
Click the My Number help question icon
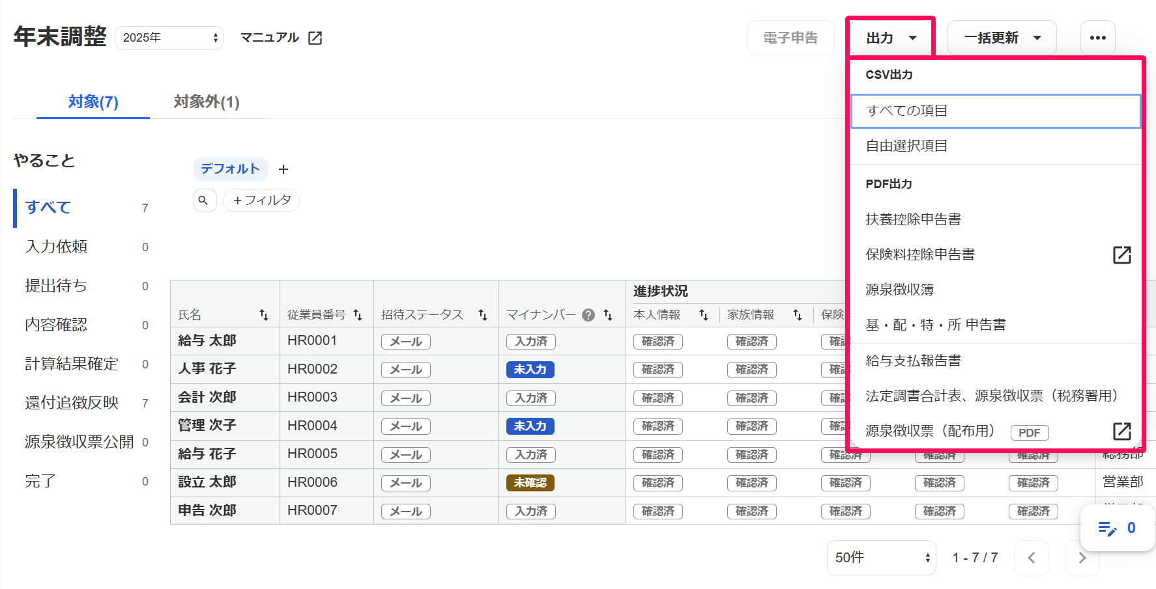pyautogui.click(x=588, y=315)
